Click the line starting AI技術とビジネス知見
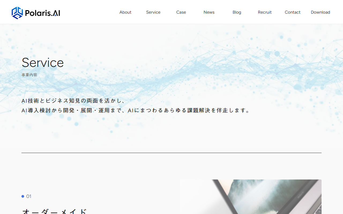 tap(73, 101)
